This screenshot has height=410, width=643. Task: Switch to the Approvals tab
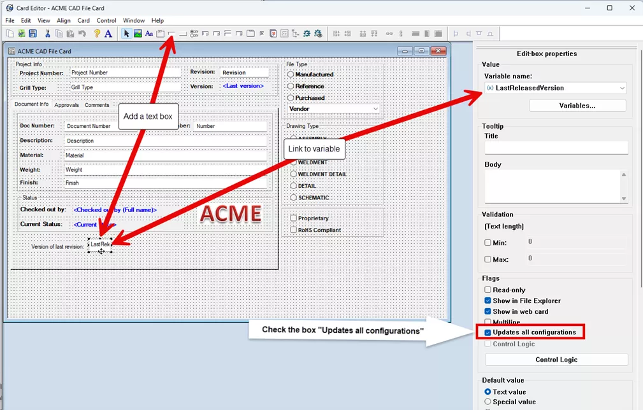[x=66, y=106]
